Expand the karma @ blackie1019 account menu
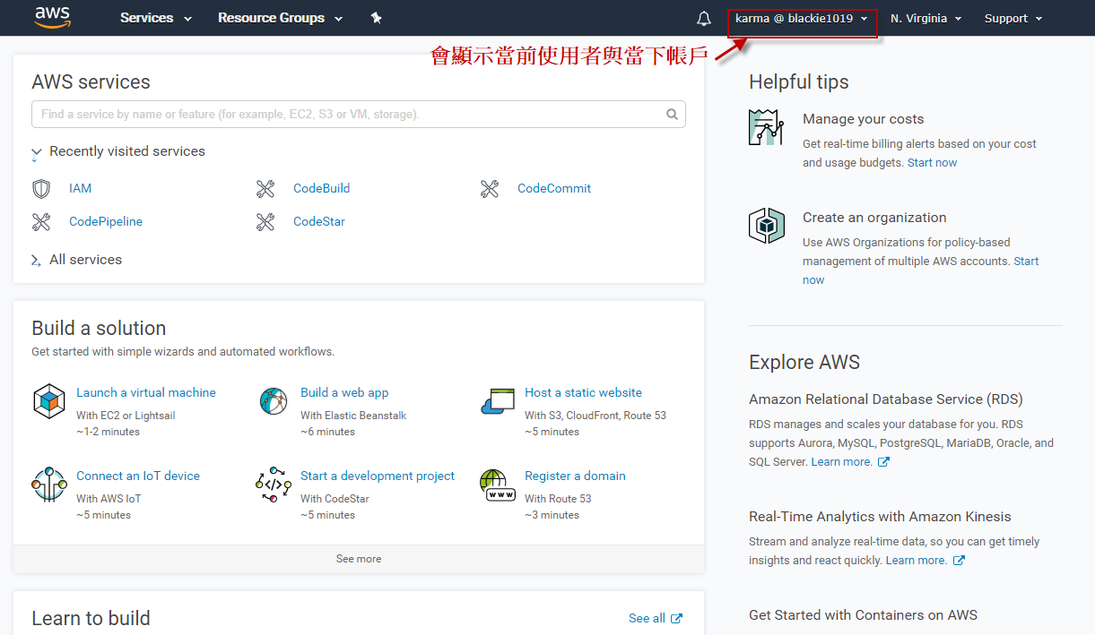Viewport: 1095px width, 635px height. [801, 19]
